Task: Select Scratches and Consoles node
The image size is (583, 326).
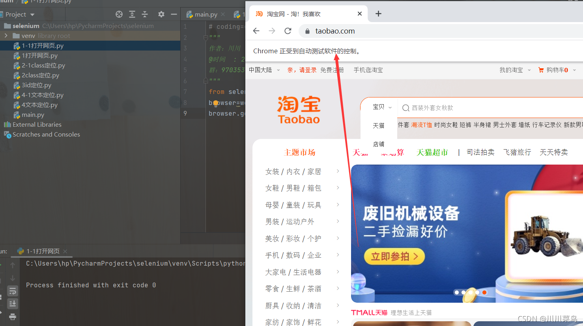Action: point(46,135)
